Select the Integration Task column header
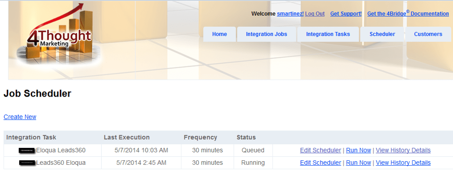This screenshot has width=453, height=175. tap(31, 137)
